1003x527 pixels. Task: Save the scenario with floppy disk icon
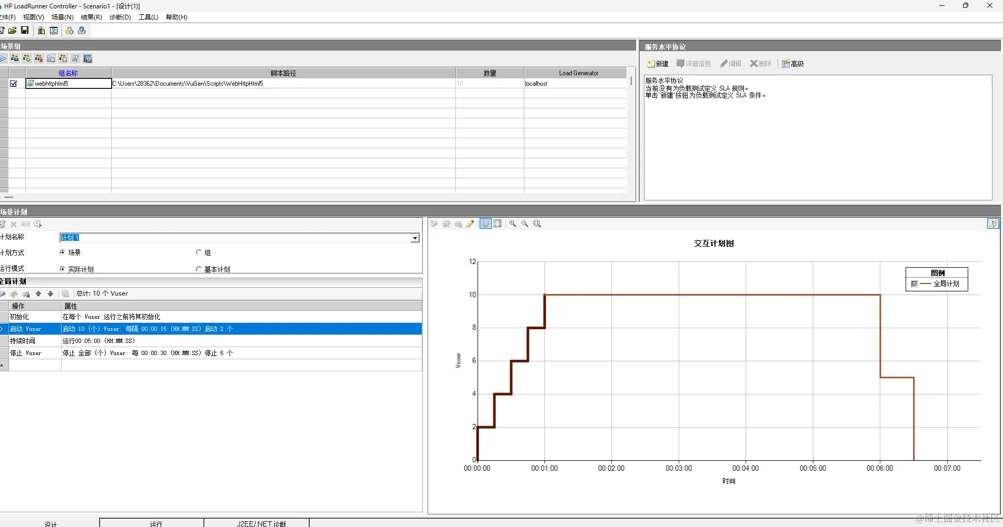click(x=25, y=31)
